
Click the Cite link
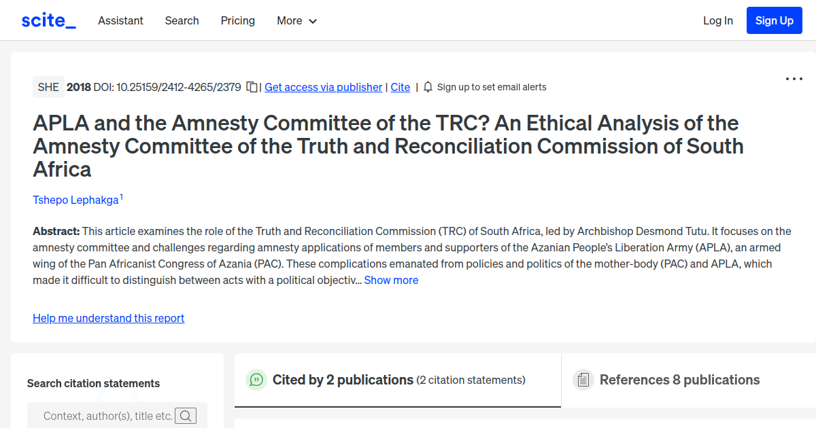point(400,87)
